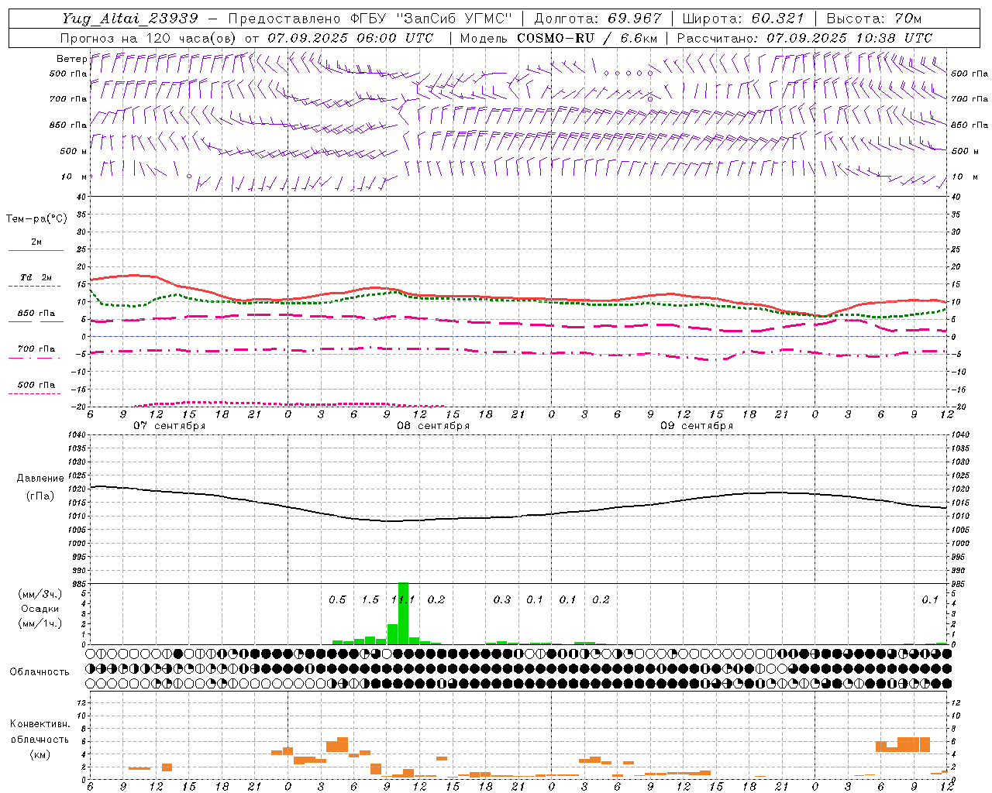Click the Долгота: 69.967 header value

pyautogui.click(x=598, y=19)
